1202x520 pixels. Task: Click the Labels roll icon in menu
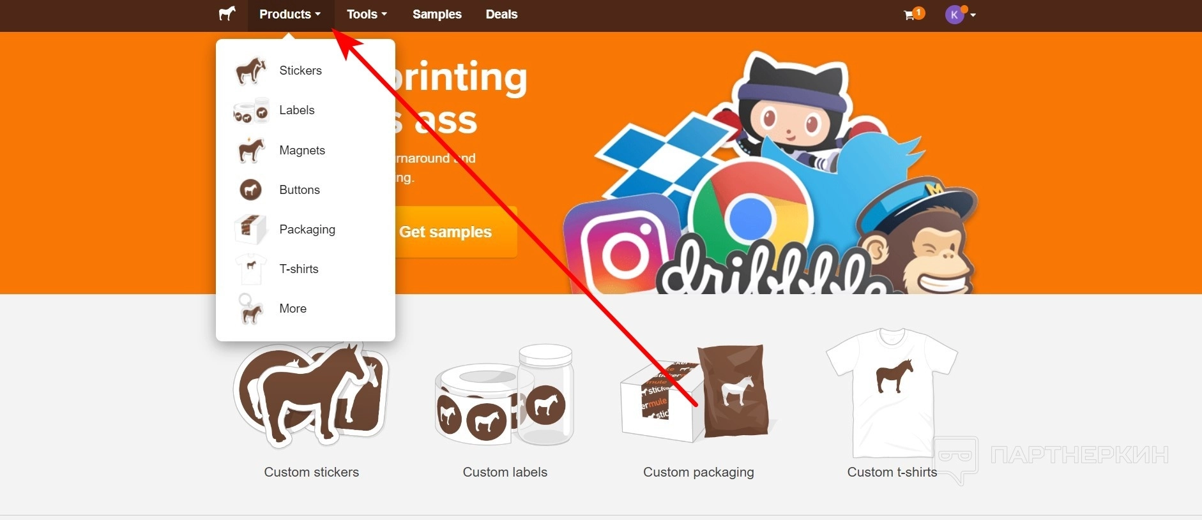(250, 110)
